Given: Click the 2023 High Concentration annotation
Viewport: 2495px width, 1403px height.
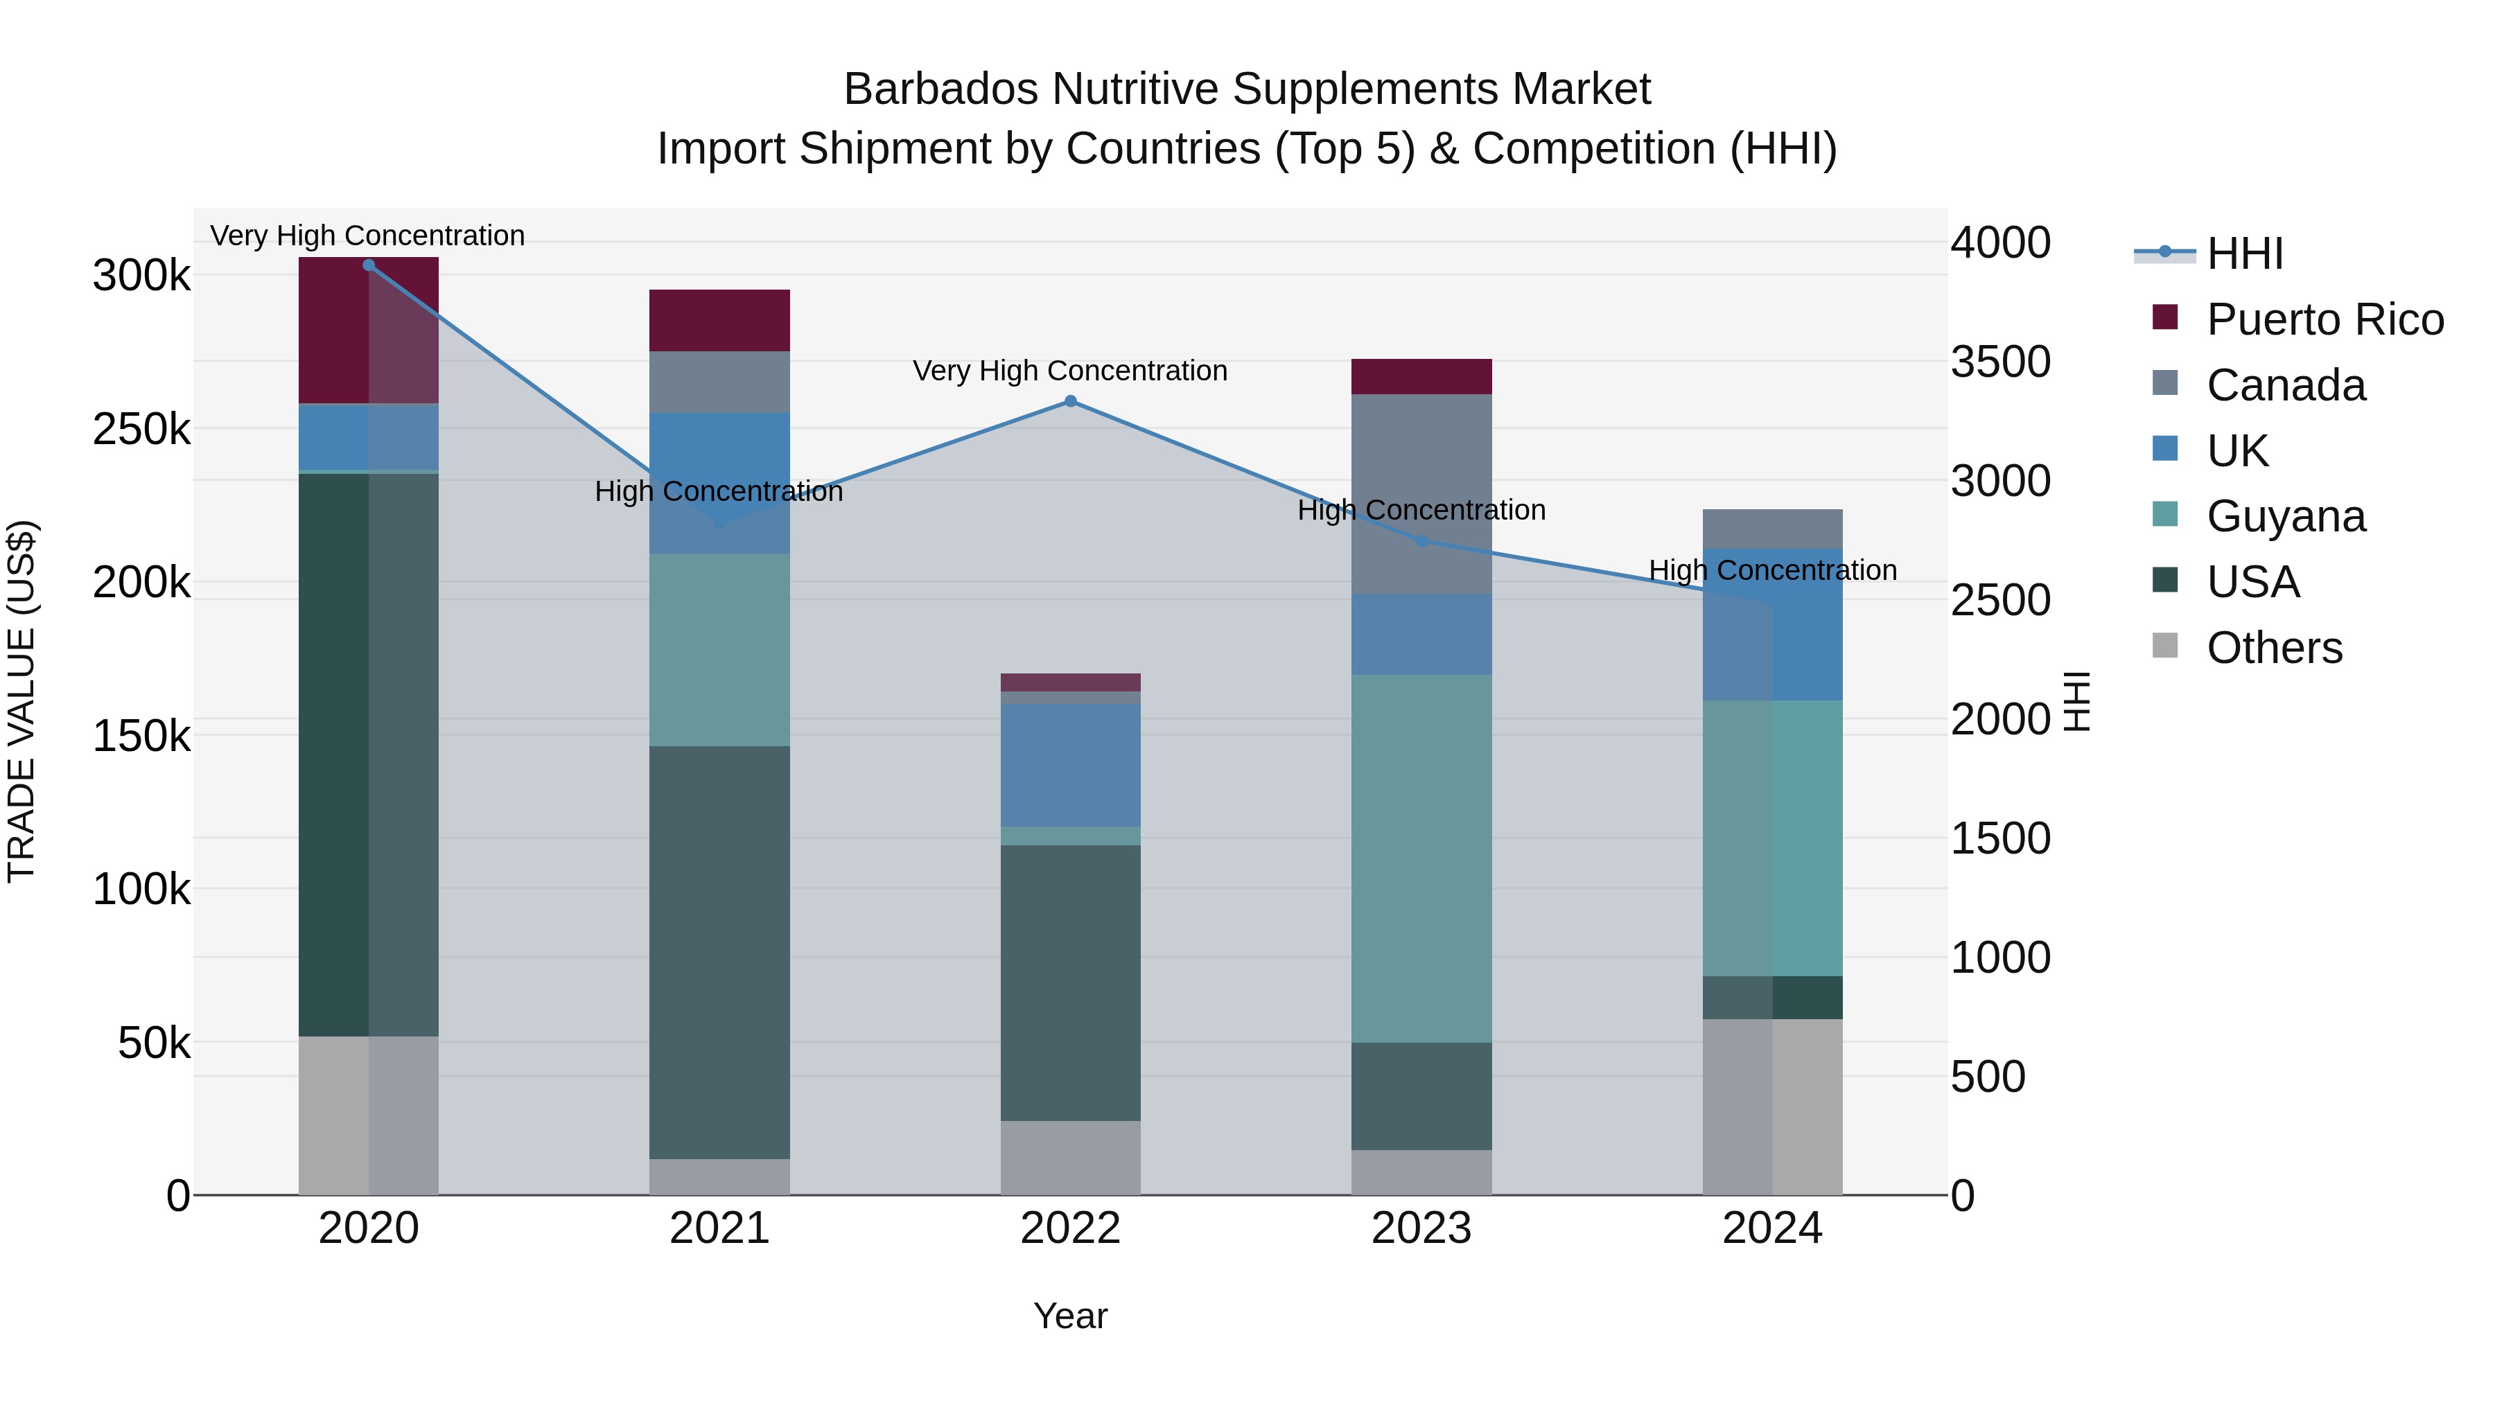Looking at the screenshot, I should pos(1422,510).
